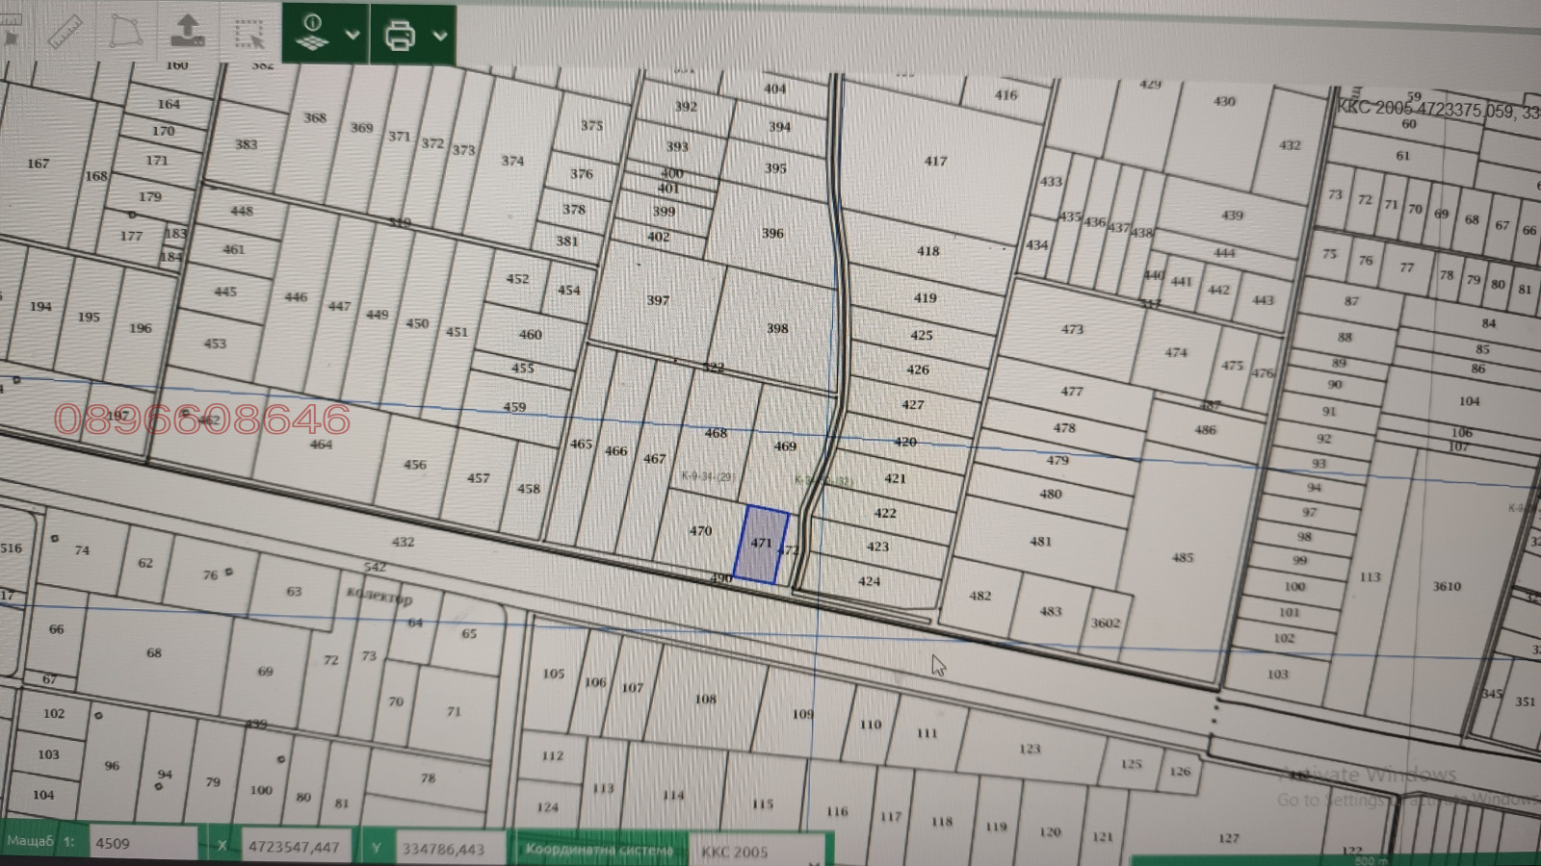This screenshot has width=1541, height=866.
Task: Click the layer info identify icon
Action: tap(312, 33)
